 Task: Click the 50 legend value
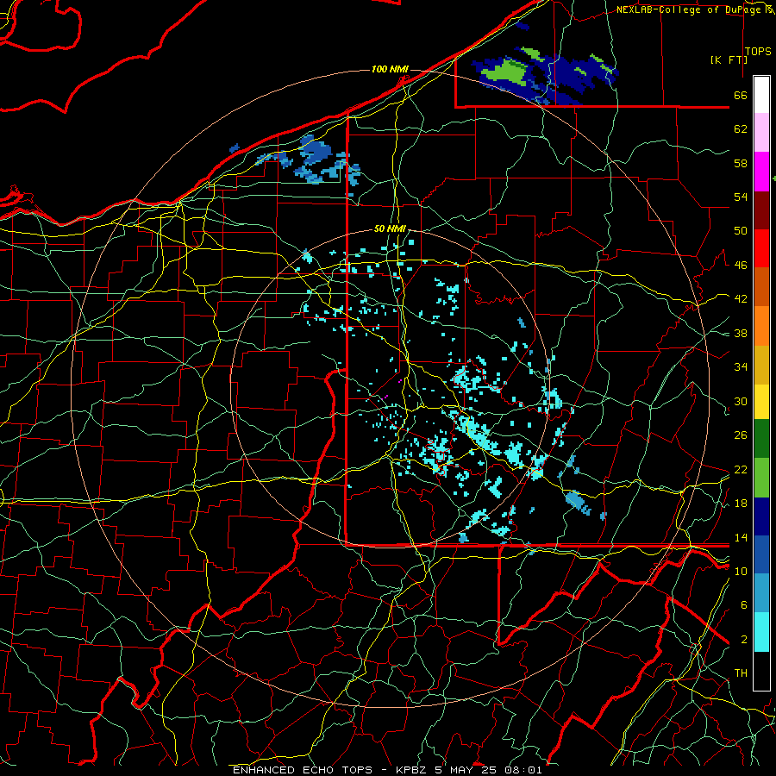[741, 230]
